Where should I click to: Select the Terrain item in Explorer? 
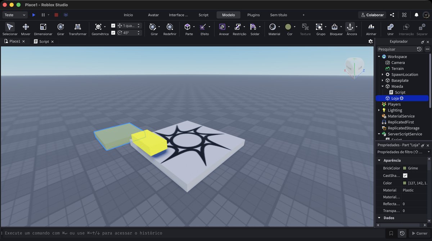coord(397,68)
